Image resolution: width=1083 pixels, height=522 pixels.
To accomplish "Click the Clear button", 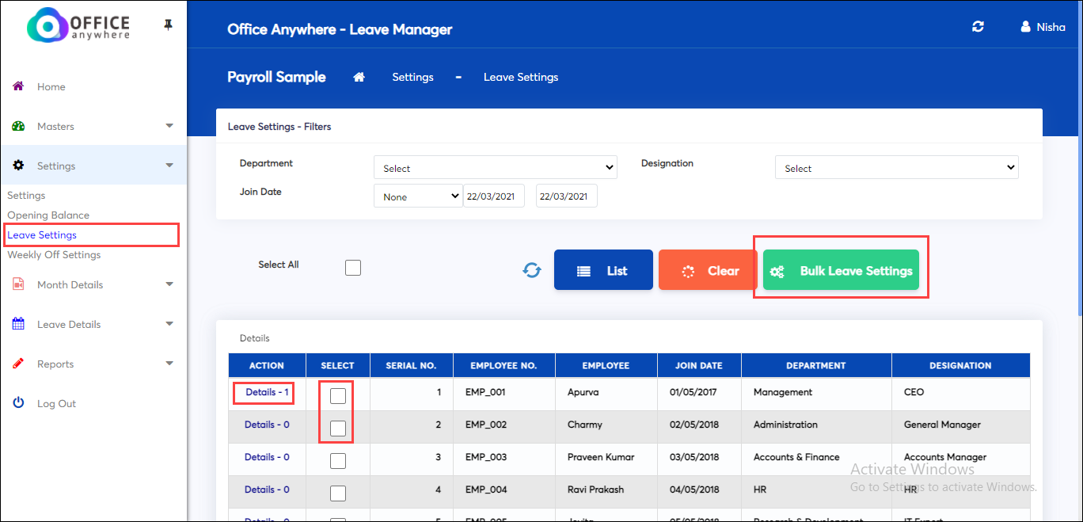I will coord(708,270).
